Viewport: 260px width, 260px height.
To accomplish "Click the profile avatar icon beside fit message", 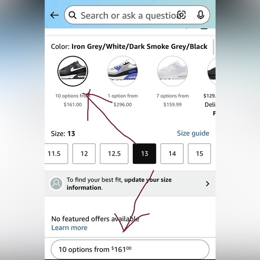I will (56, 183).
